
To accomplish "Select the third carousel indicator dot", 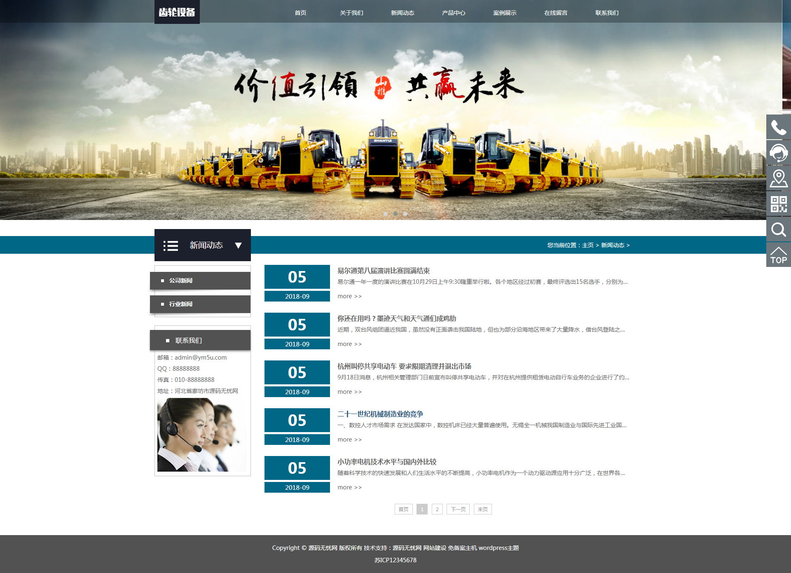I will point(405,214).
